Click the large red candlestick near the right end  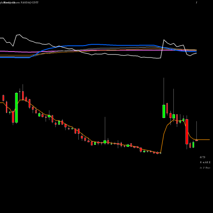187,132
